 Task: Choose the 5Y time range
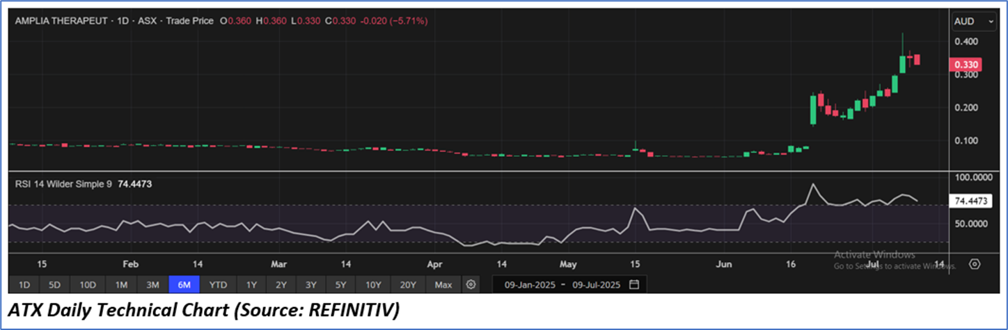tap(341, 285)
